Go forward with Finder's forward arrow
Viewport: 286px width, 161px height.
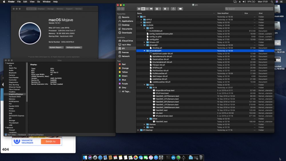tap(123, 9)
